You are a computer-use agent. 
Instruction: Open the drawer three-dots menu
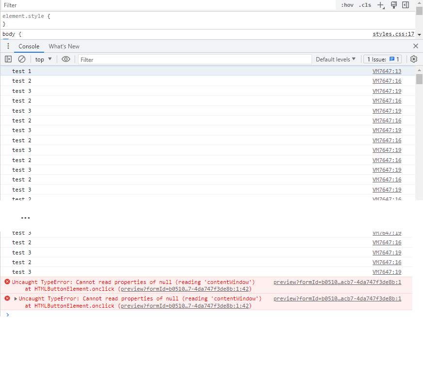tap(8, 46)
